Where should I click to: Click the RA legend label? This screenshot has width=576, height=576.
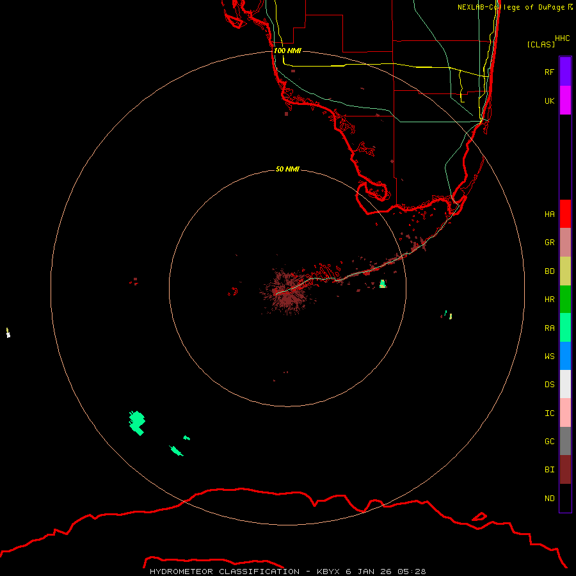tap(549, 328)
